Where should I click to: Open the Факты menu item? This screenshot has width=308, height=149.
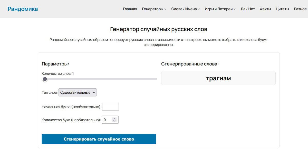click(265, 9)
